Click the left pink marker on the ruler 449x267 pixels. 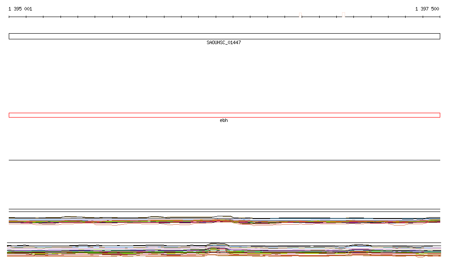(x=300, y=15)
